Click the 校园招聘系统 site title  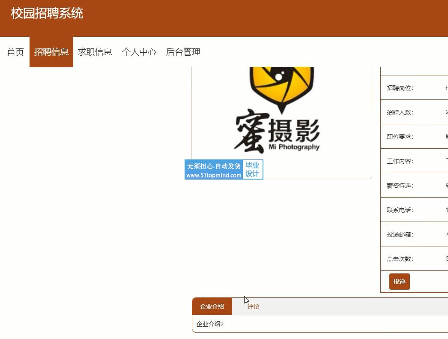[x=47, y=13]
